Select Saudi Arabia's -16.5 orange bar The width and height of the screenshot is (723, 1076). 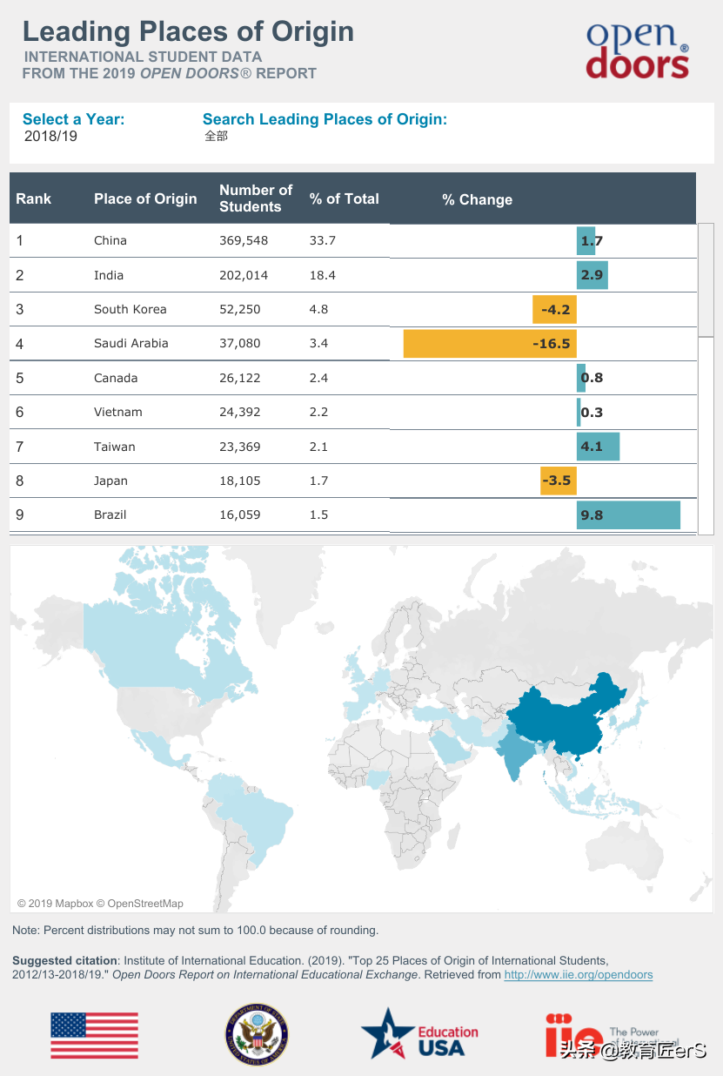tap(489, 343)
